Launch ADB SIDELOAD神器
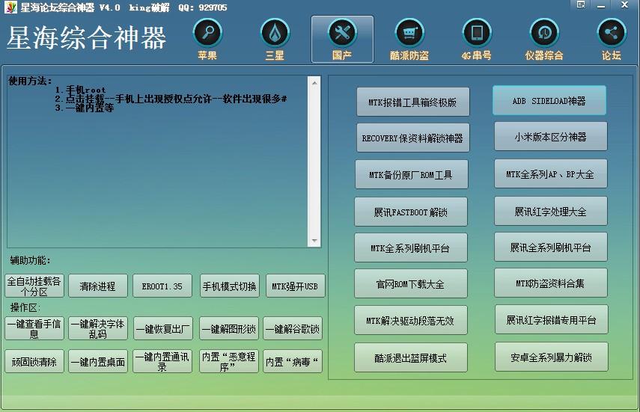This screenshot has width=640, height=412. tap(549, 101)
